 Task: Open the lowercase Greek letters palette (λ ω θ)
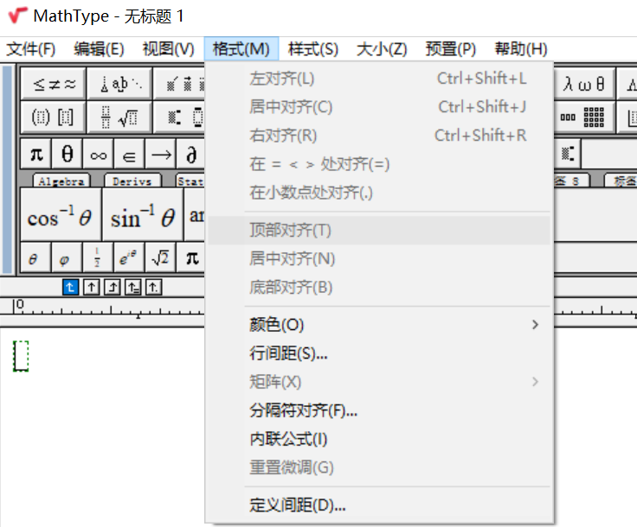[x=584, y=84]
